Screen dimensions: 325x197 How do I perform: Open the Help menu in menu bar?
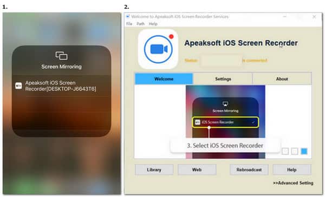(x=153, y=24)
